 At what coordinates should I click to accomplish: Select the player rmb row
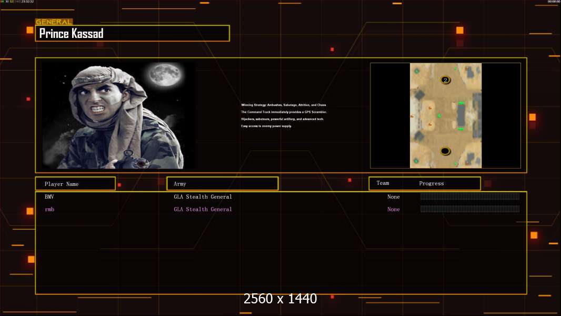281,209
